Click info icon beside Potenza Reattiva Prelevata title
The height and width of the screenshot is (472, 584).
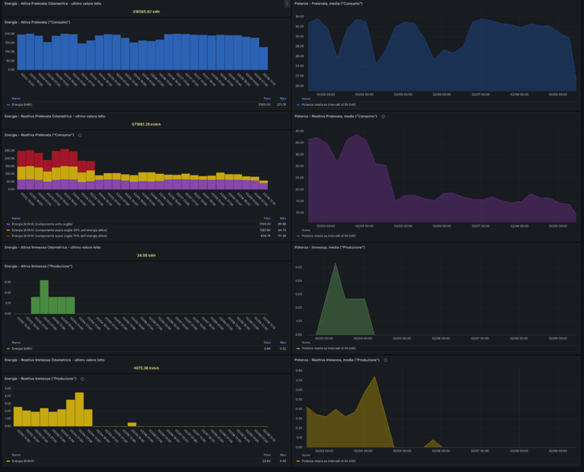pos(383,116)
